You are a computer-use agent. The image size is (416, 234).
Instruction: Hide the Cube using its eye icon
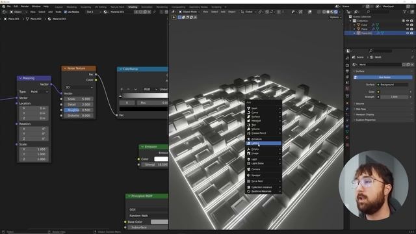[x=408, y=25]
